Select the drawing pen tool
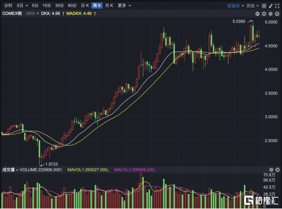The image size is (282, 209). [x=270, y=6]
